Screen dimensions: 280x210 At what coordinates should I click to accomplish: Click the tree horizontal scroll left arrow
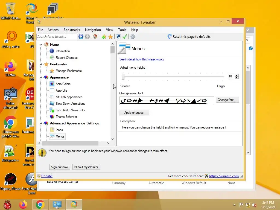(39, 143)
